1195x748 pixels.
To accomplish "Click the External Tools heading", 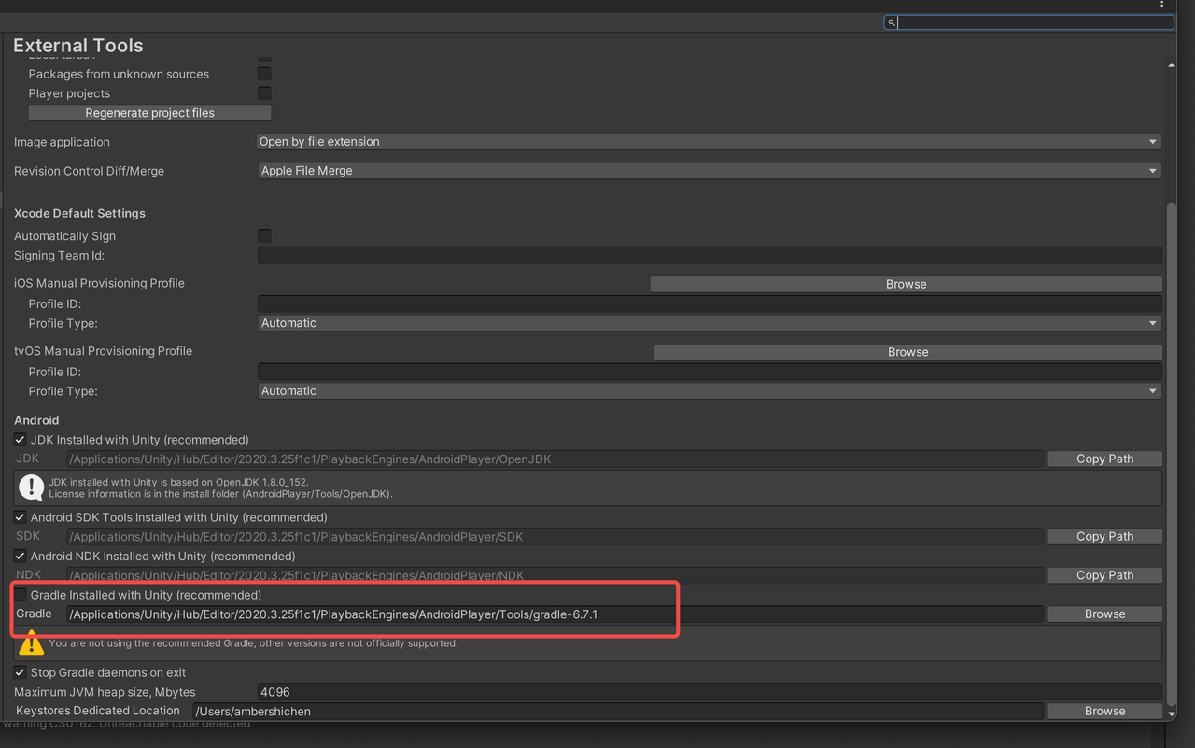I will pyautogui.click(x=78, y=45).
